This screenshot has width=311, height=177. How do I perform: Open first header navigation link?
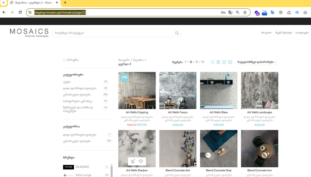[x=266, y=32]
